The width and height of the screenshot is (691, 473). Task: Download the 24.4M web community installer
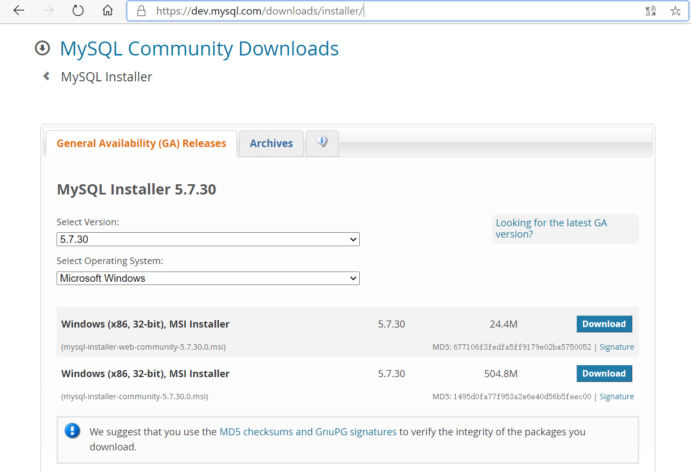click(604, 324)
